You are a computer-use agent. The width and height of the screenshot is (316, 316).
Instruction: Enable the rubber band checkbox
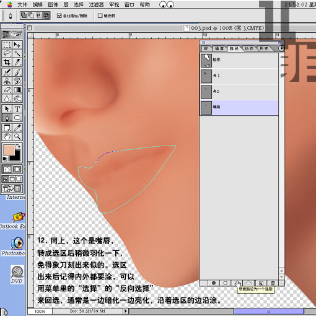coord(100,15)
